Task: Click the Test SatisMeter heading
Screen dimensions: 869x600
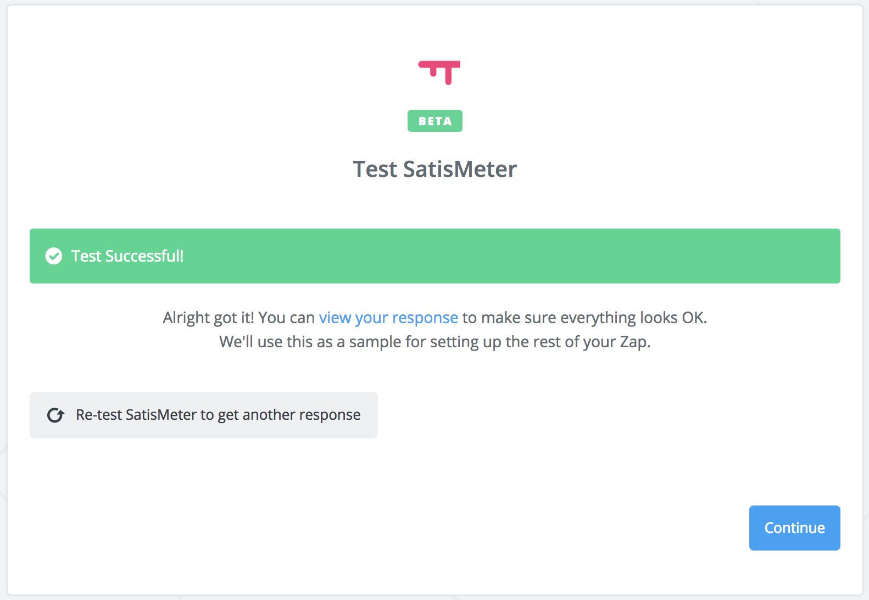Action: click(x=435, y=169)
